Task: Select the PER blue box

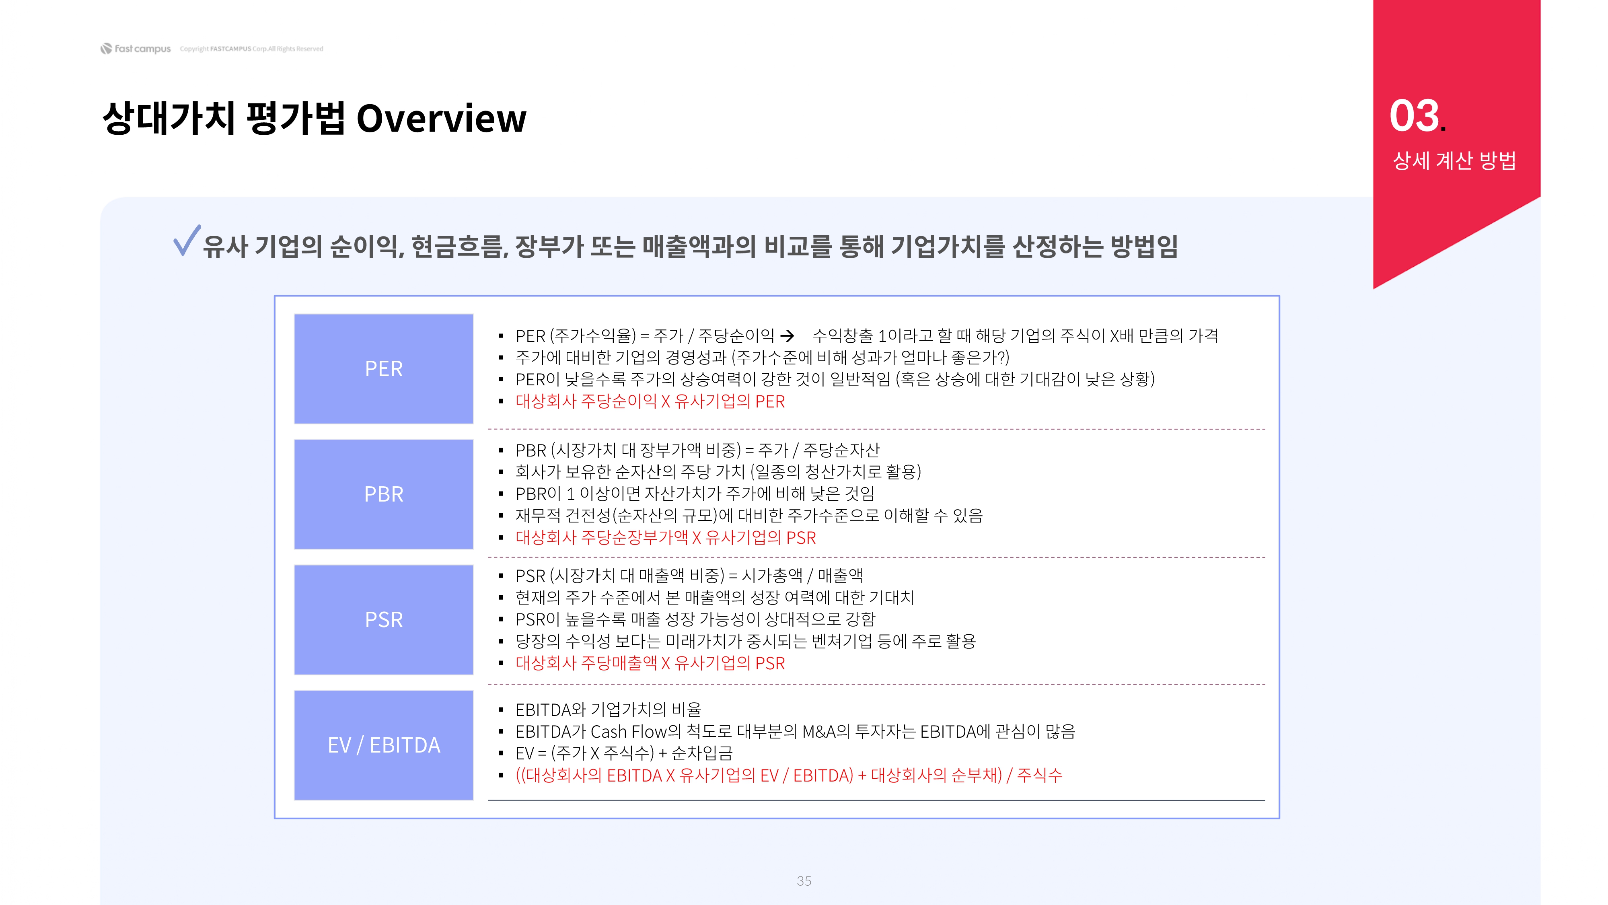Action: pyautogui.click(x=383, y=369)
